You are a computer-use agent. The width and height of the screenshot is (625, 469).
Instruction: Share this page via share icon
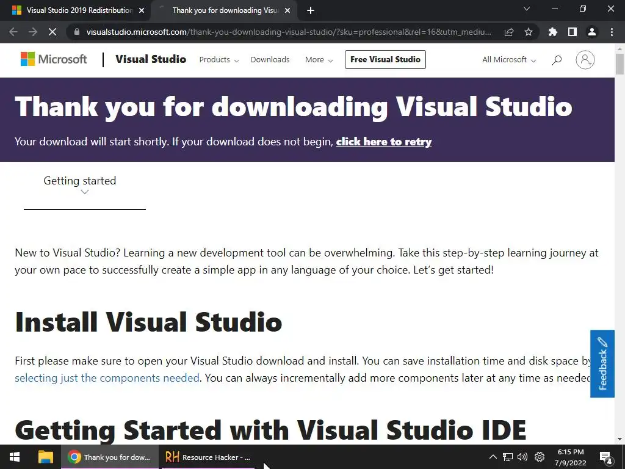click(509, 32)
